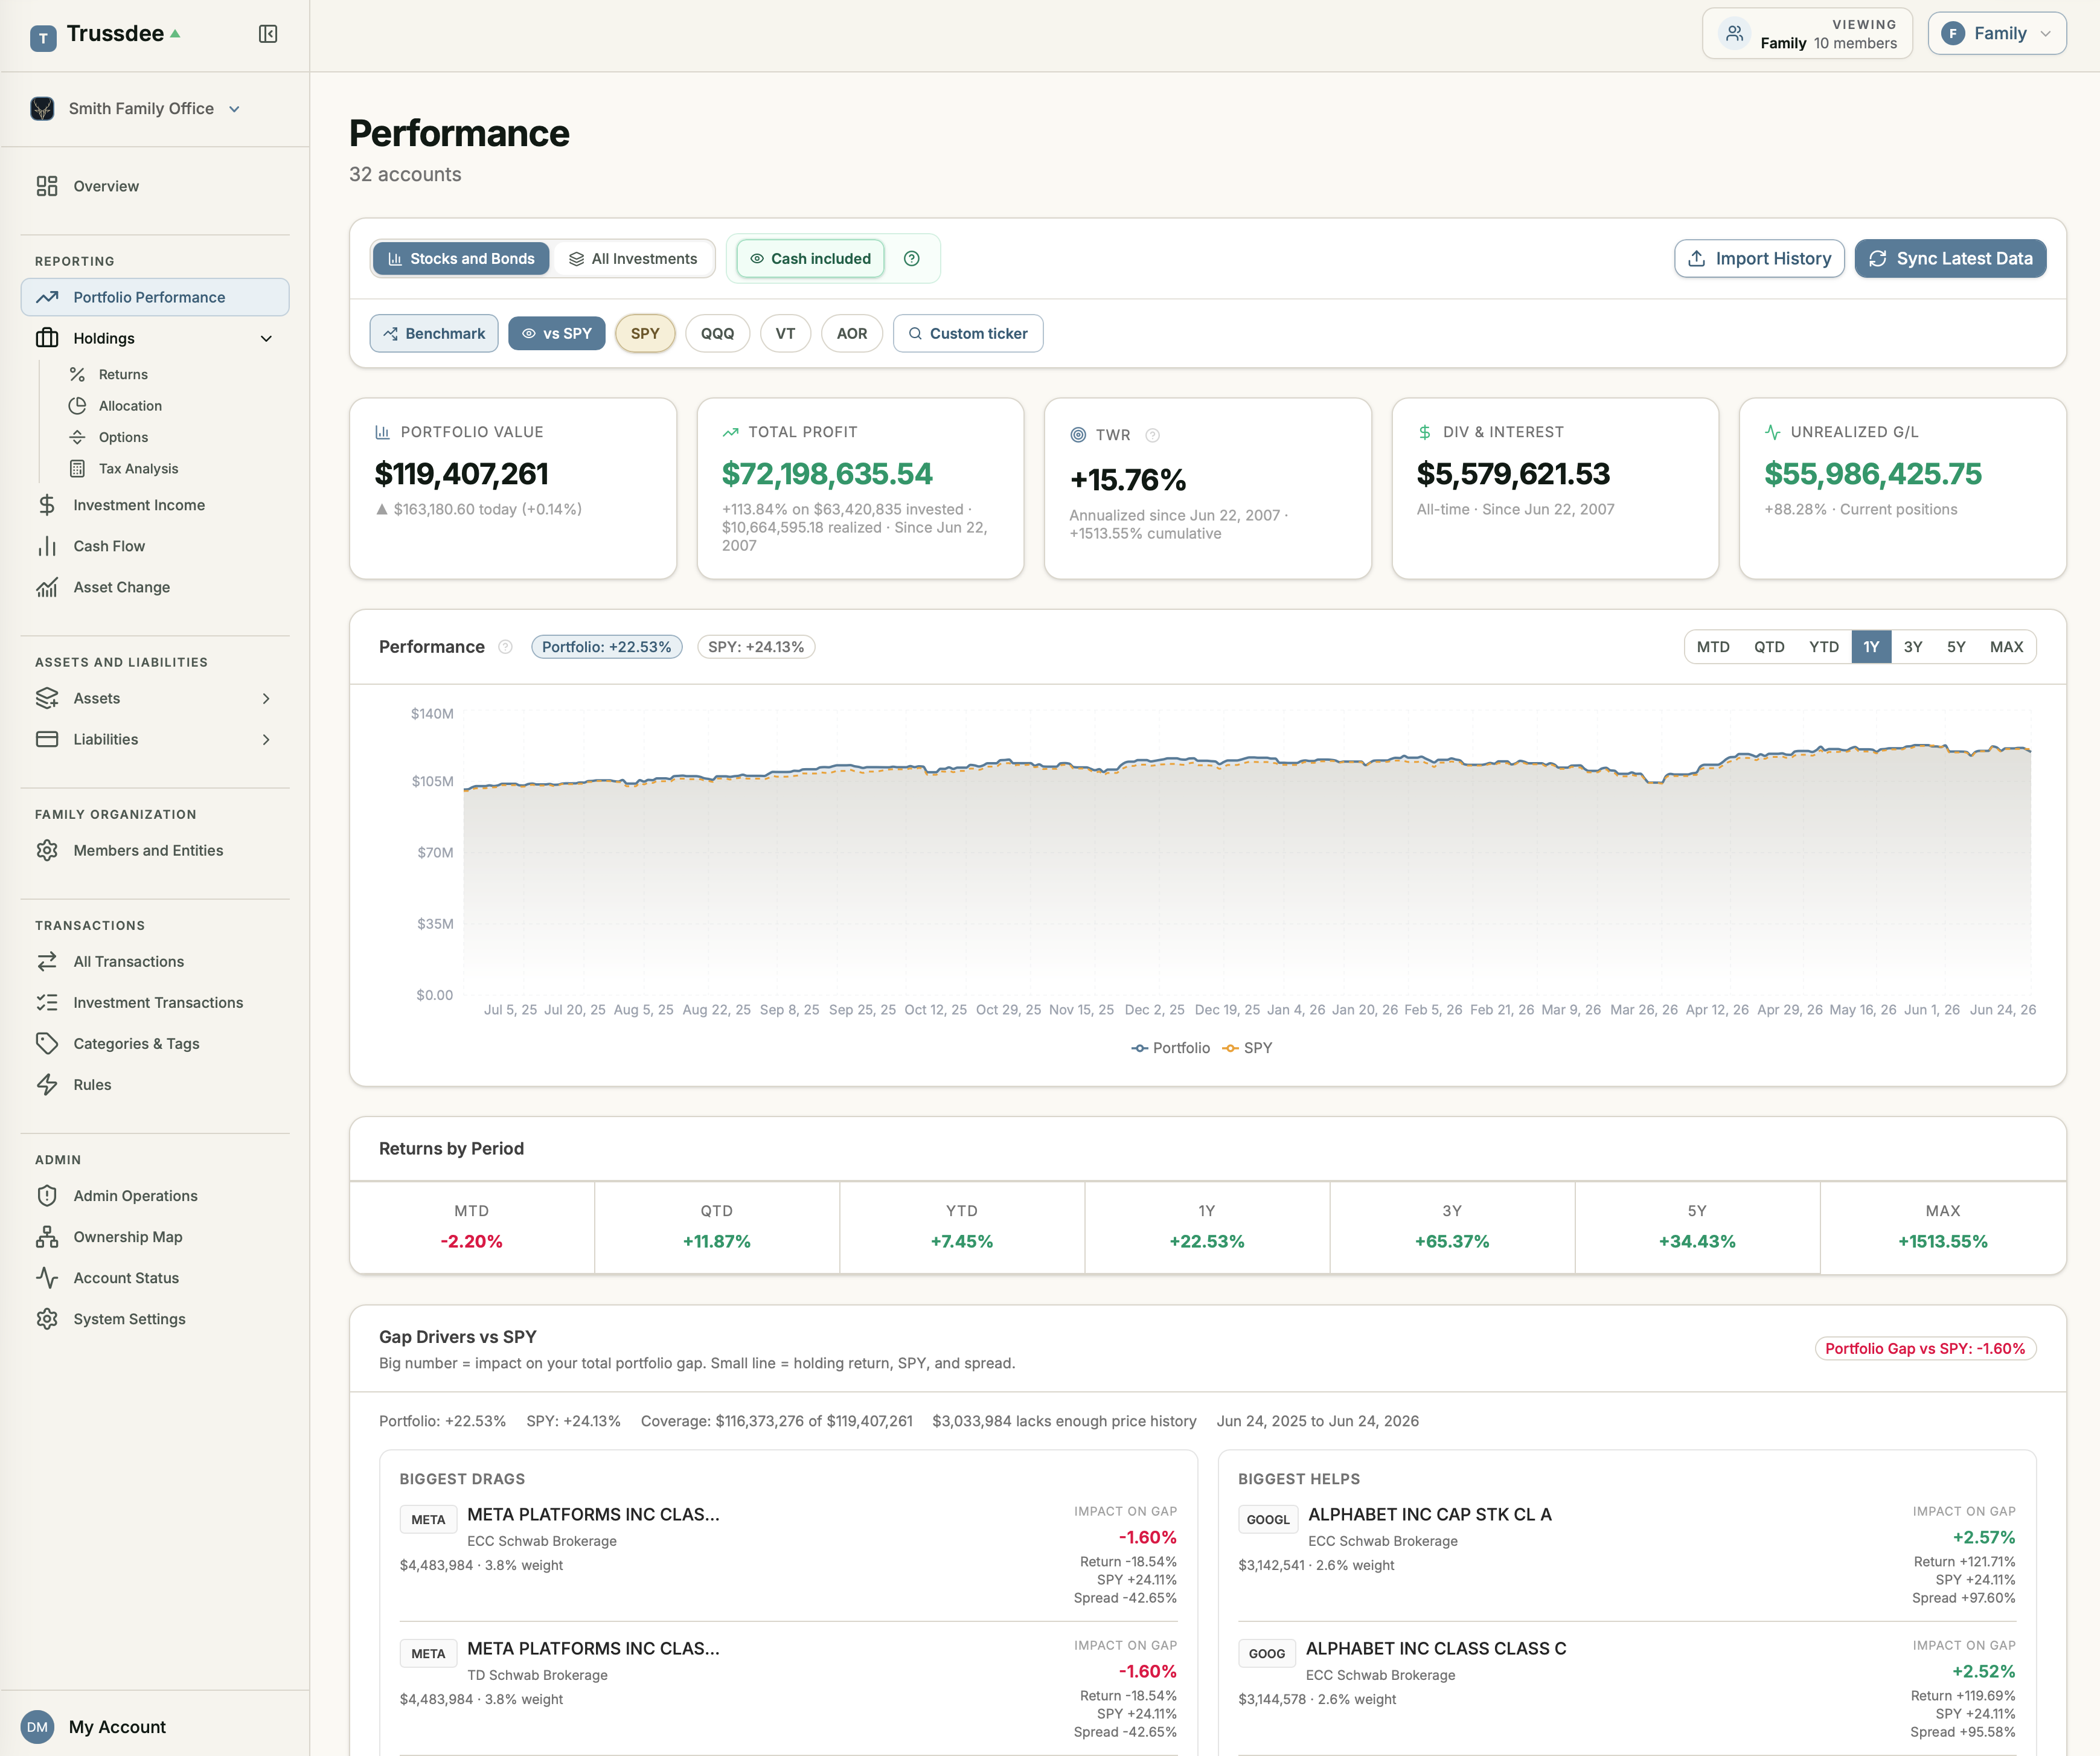
Task: Switch chart range to MTD
Action: (1713, 646)
